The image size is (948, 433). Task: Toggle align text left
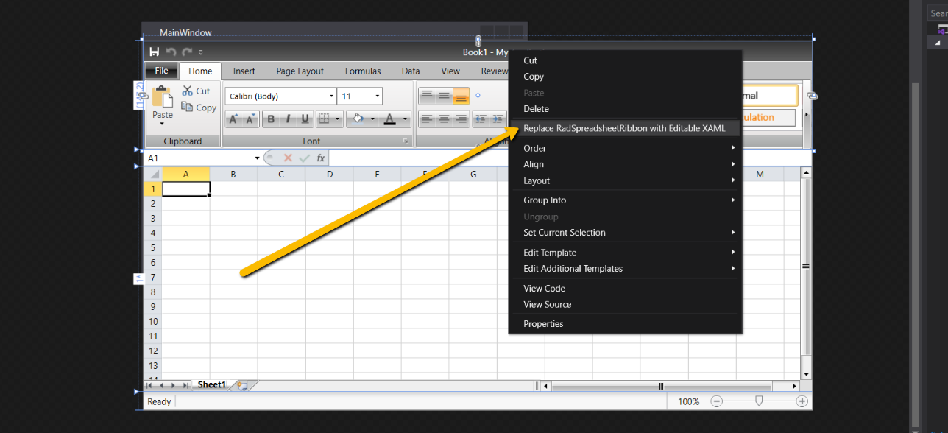(x=427, y=119)
